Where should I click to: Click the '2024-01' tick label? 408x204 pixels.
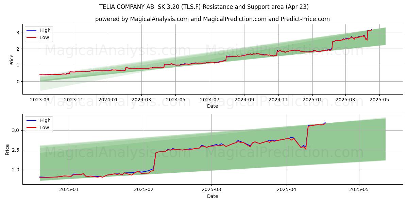tap(108, 100)
